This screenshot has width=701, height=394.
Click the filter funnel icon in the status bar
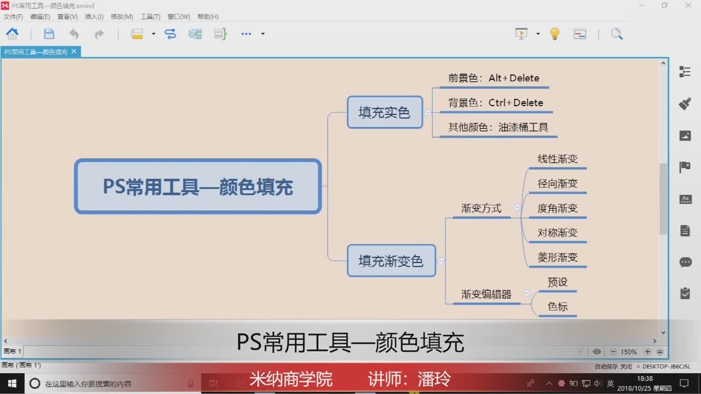coord(581,352)
